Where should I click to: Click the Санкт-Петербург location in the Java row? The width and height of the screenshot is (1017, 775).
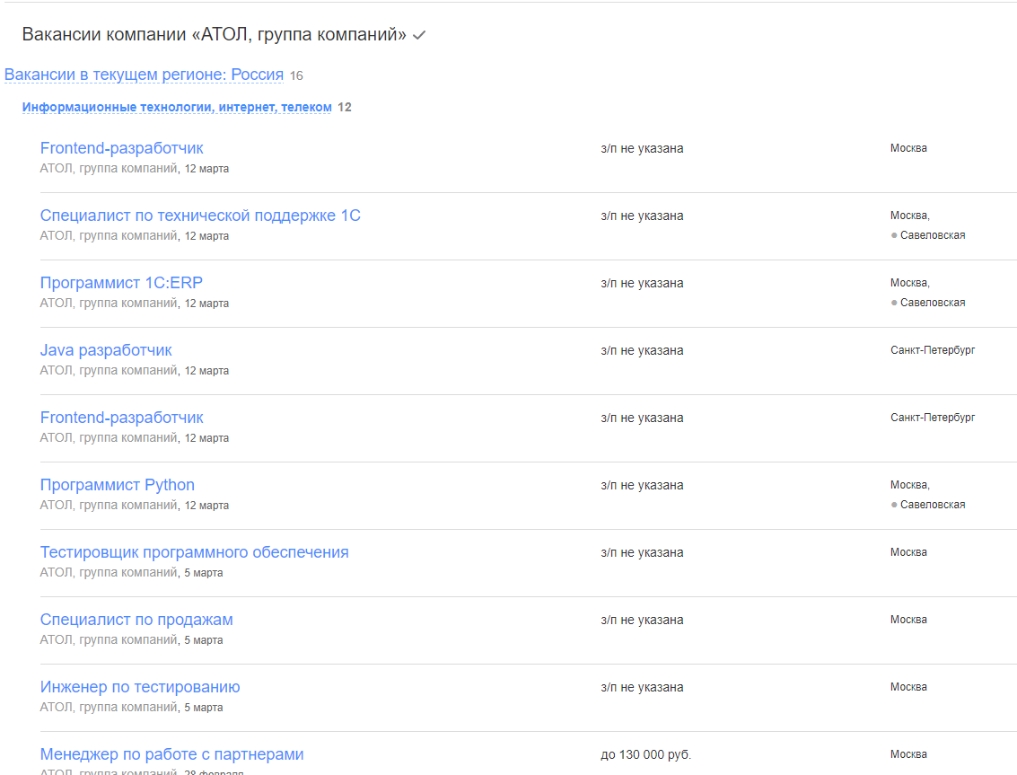click(932, 350)
